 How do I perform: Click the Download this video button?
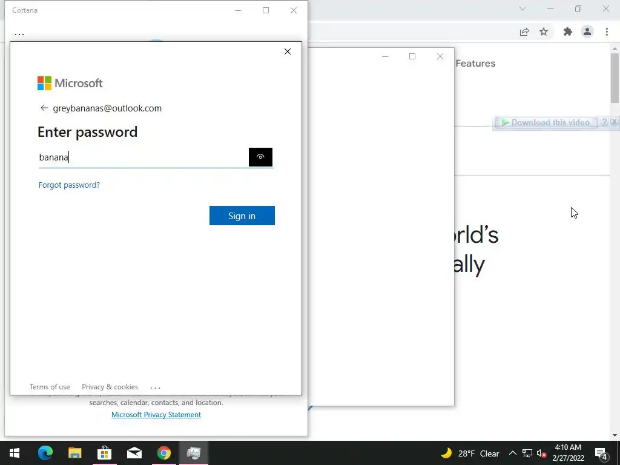[x=546, y=122]
